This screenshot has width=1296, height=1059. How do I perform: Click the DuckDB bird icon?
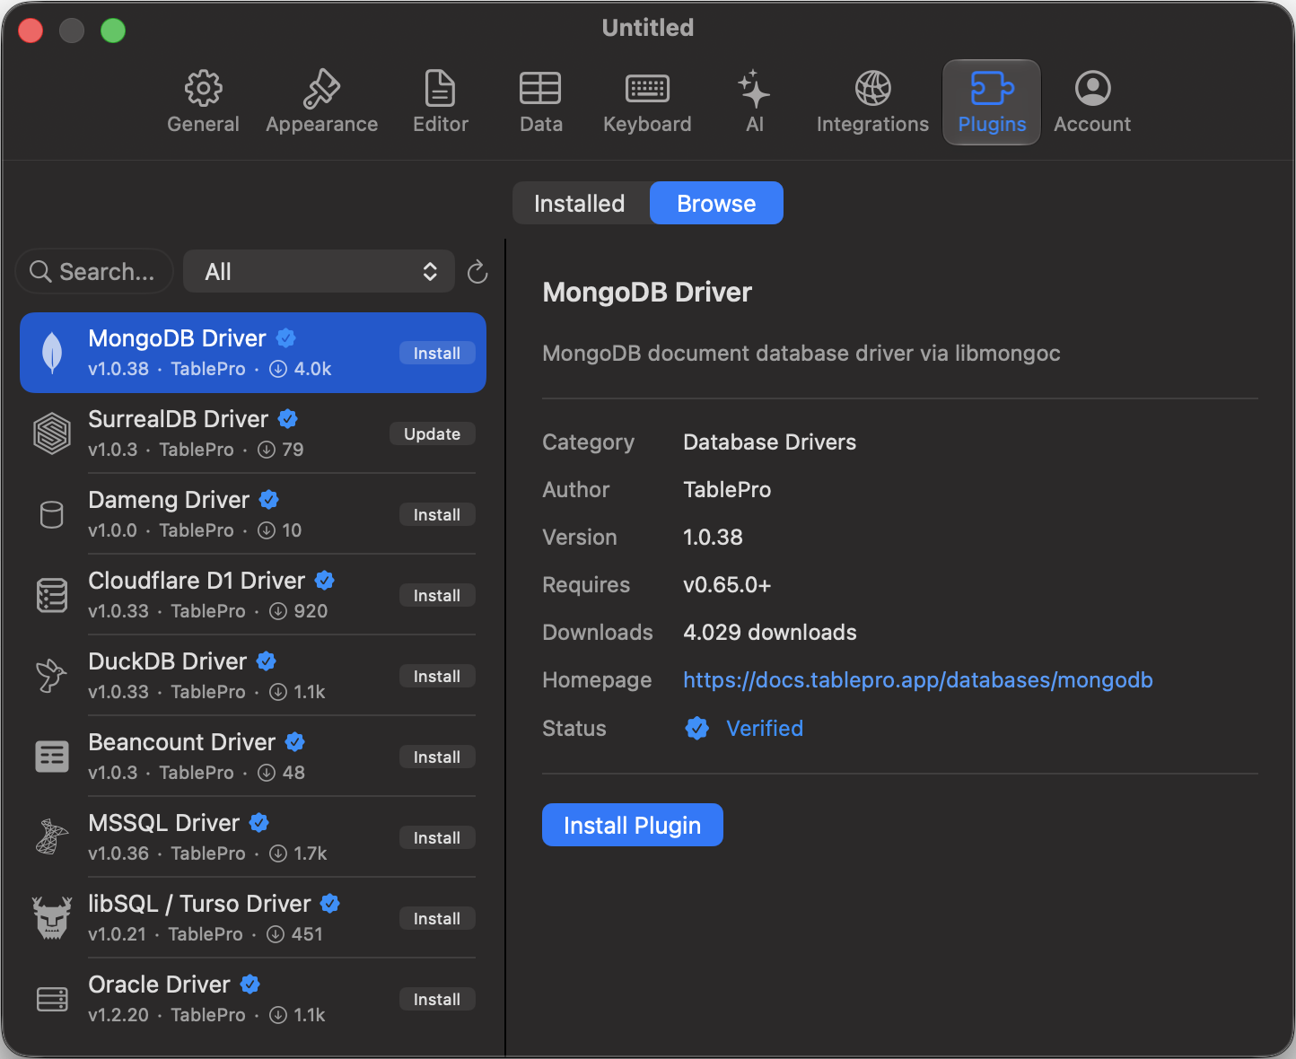tap(51, 676)
